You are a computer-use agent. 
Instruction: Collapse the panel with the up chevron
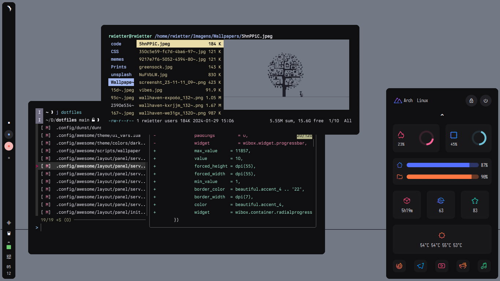coord(442,115)
